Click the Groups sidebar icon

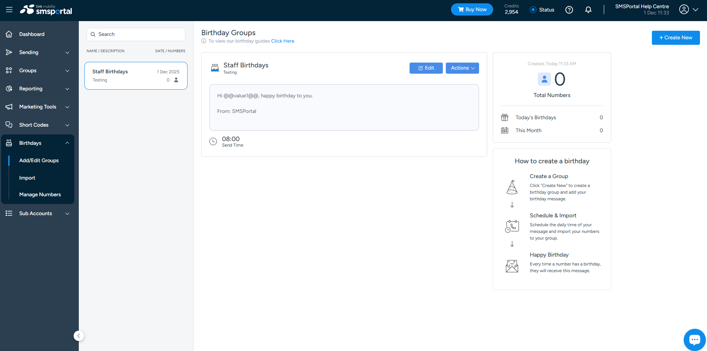pos(9,70)
